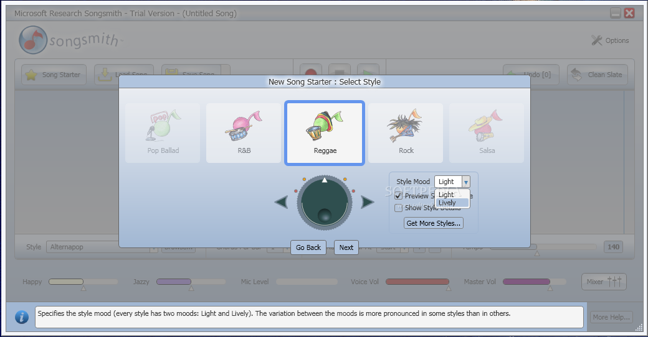Click the More Help button

(611, 317)
